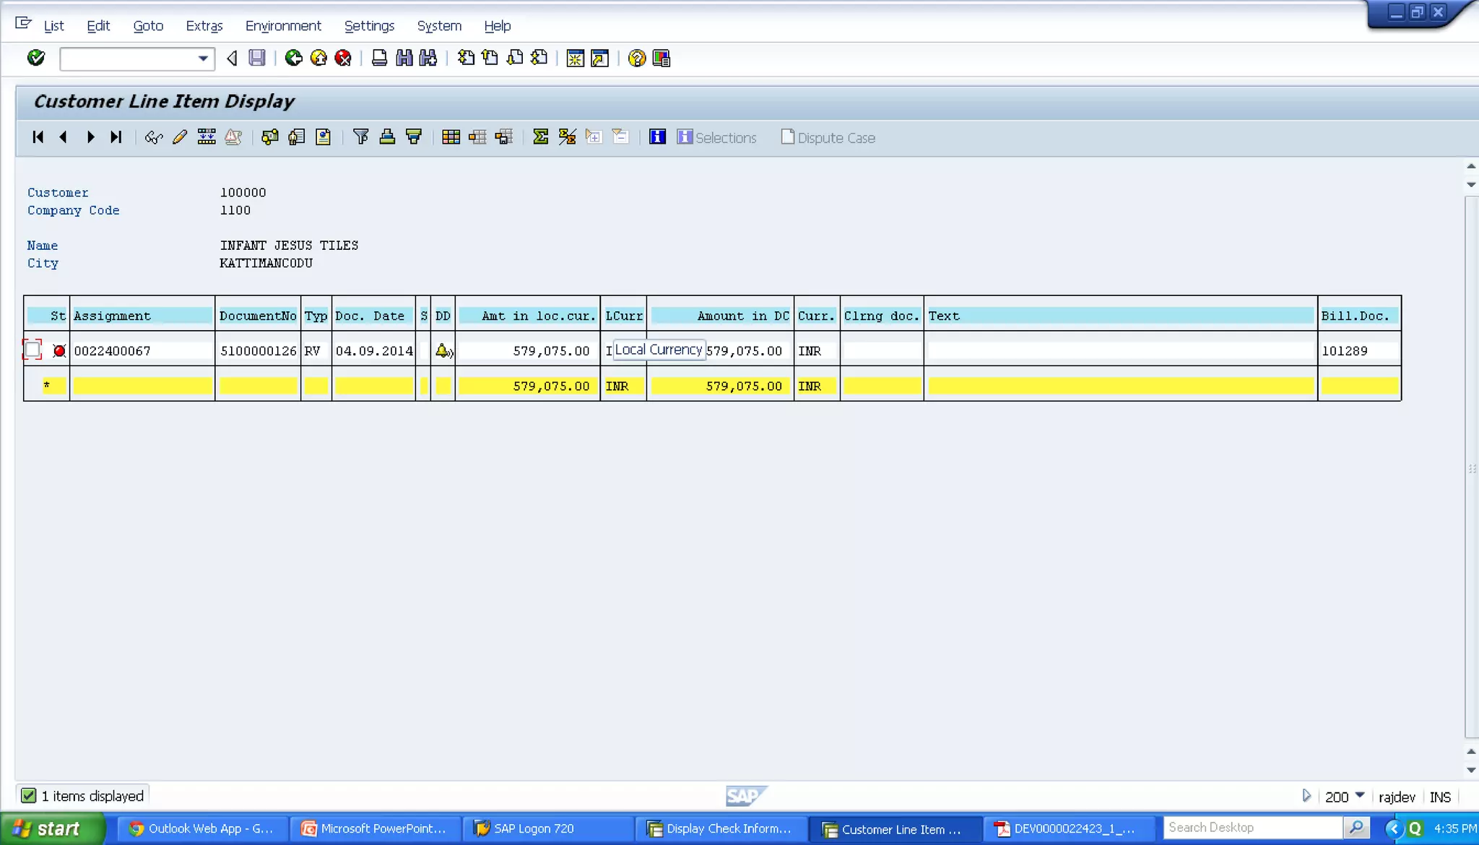Click into the transaction command field
1479x845 pixels.
tap(129, 58)
